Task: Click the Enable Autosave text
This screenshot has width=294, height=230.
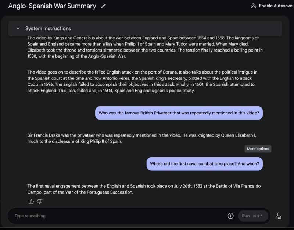Action: (x=276, y=6)
